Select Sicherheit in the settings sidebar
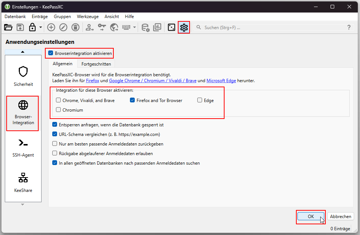Viewport: 360px width, 235px height. pyautogui.click(x=23, y=77)
